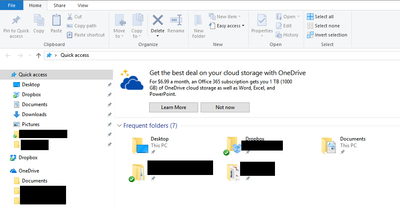Collapse the Frequent folders section
The width and height of the screenshot is (400, 209).
[x=119, y=126]
